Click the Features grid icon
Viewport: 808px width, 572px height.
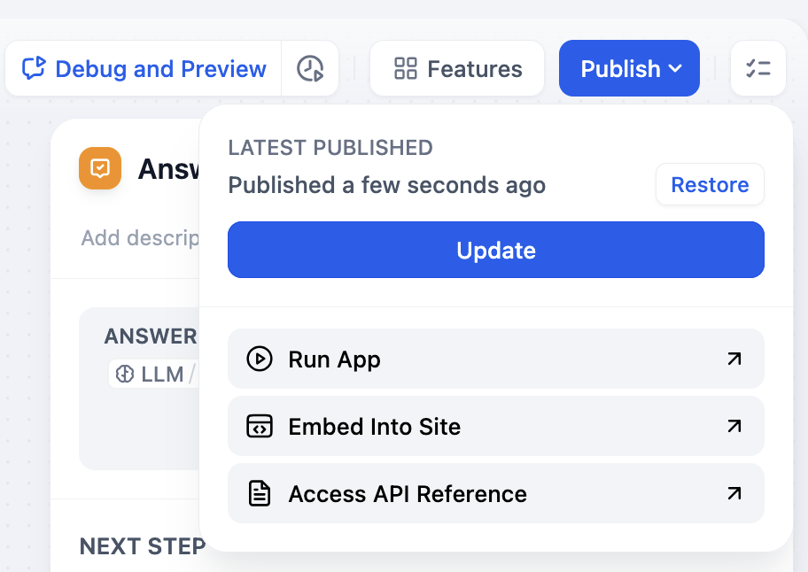(406, 68)
